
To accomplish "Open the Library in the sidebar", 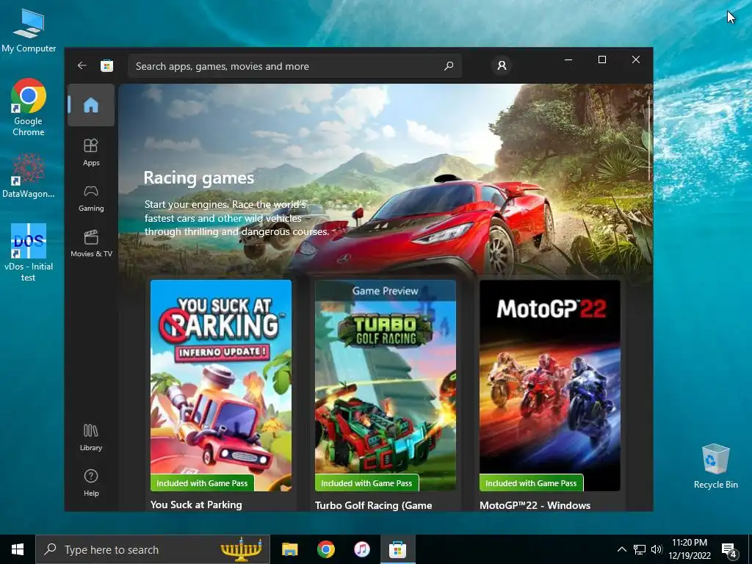I will tap(91, 438).
